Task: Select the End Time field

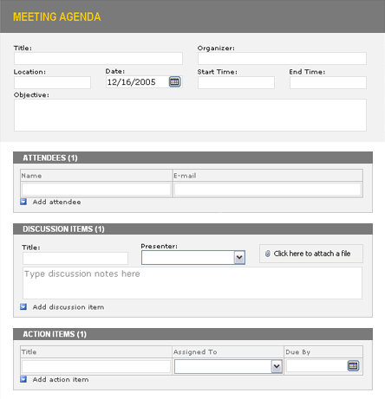Action: pyautogui.click(x=328, y=83)
